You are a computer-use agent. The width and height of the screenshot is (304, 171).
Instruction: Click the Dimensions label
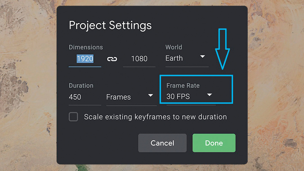86,47
